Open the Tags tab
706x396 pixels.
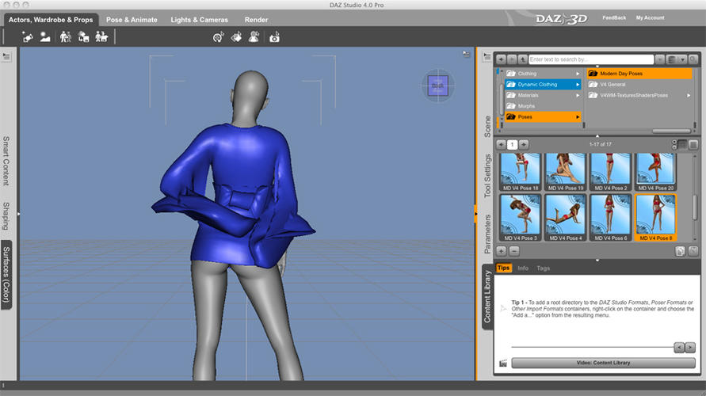point(543,268)
